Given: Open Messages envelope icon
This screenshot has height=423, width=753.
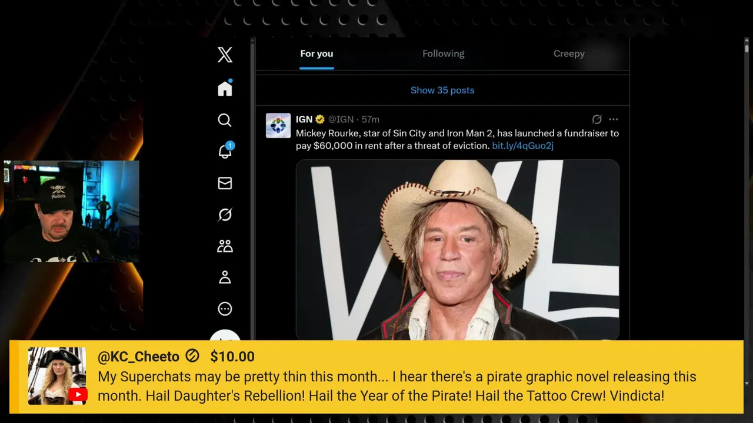Looking at the screenshot, I should click(x=225, y=183).
